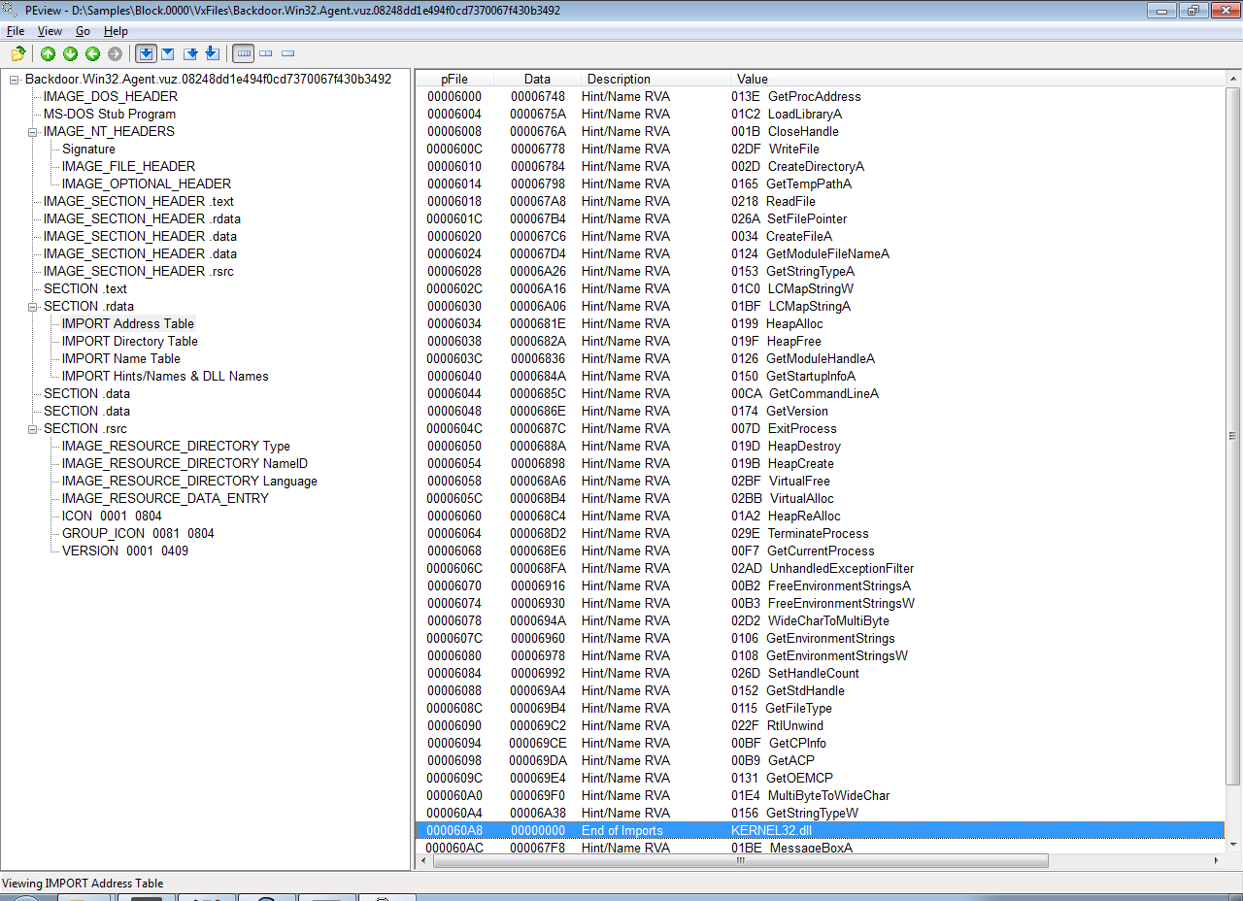1243x901 pixels.
Task: Click the gray forward navigation arrow icon
Action: point(114,53)
